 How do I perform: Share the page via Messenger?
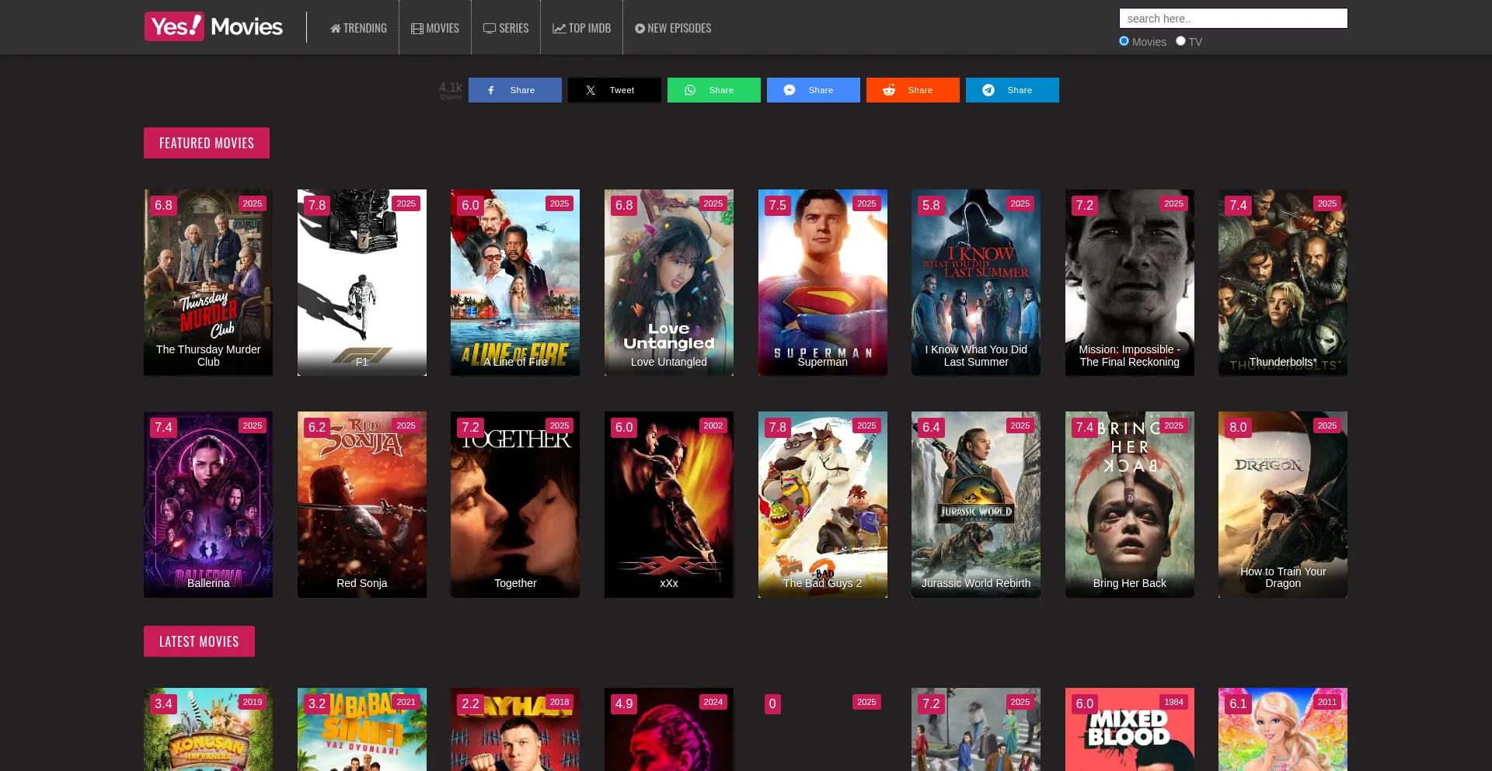point(814,90)
